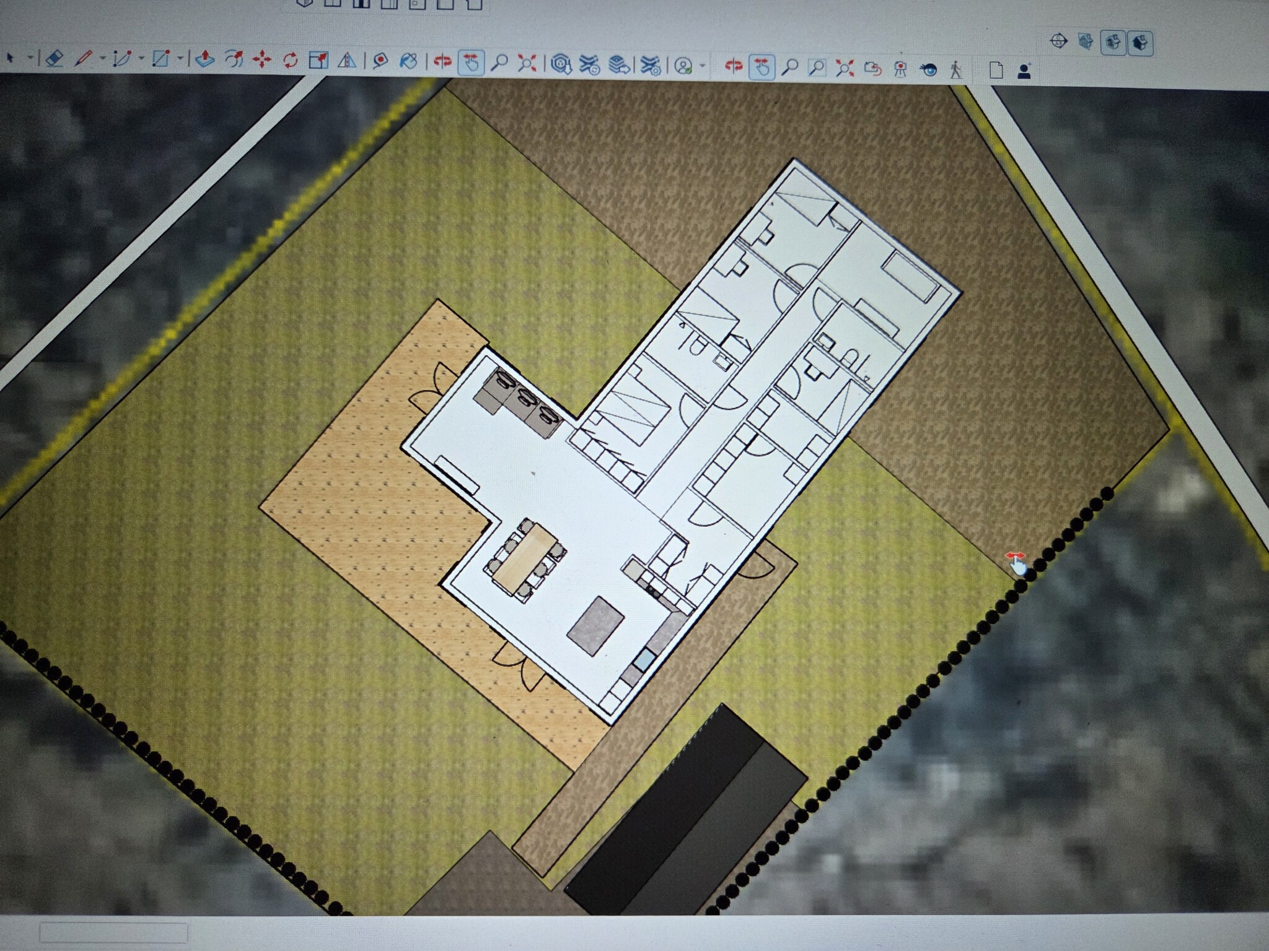Image resolution: width=1269 pixels, height=951 pixels.
Task: Select the Follow Me tool
Action: 234,59
